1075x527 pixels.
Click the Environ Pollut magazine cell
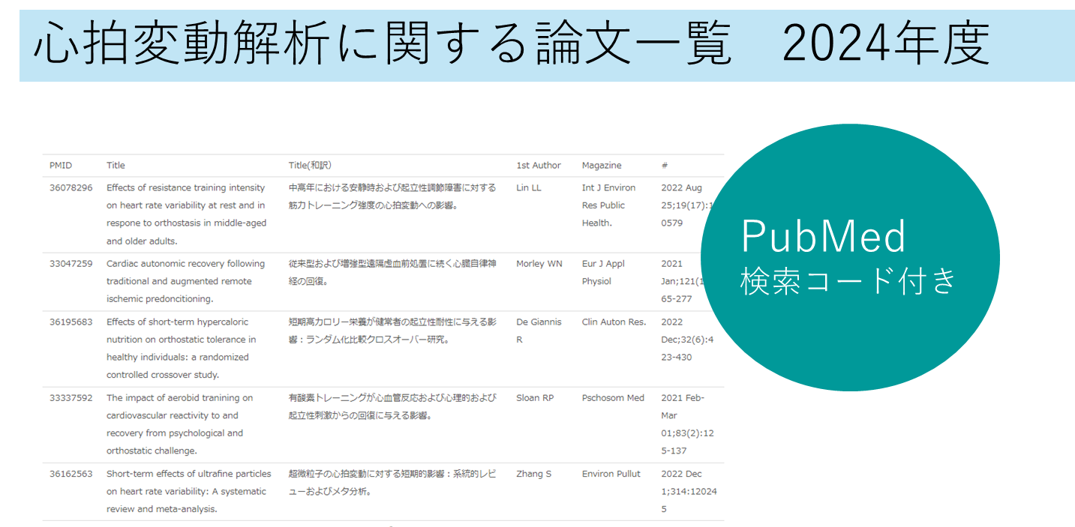(611, 474)
